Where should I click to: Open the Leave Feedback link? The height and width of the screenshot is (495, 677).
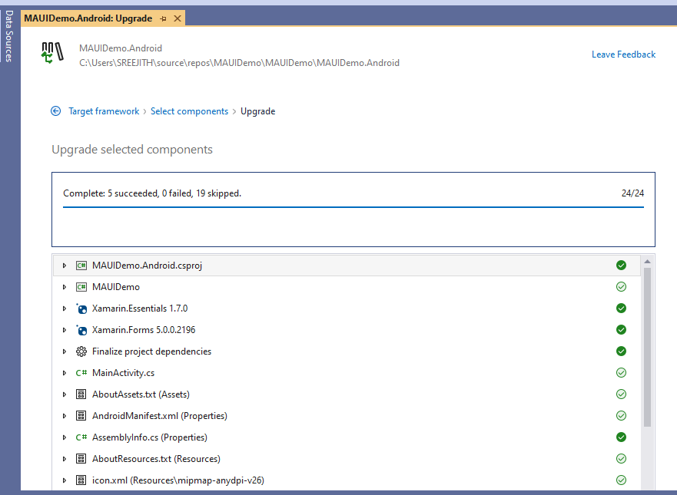point(623,54)
